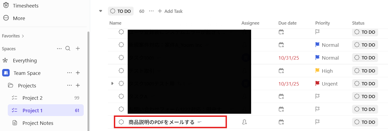
Task: Expand subtasks of the Urgent task
Action: (112, 84)
